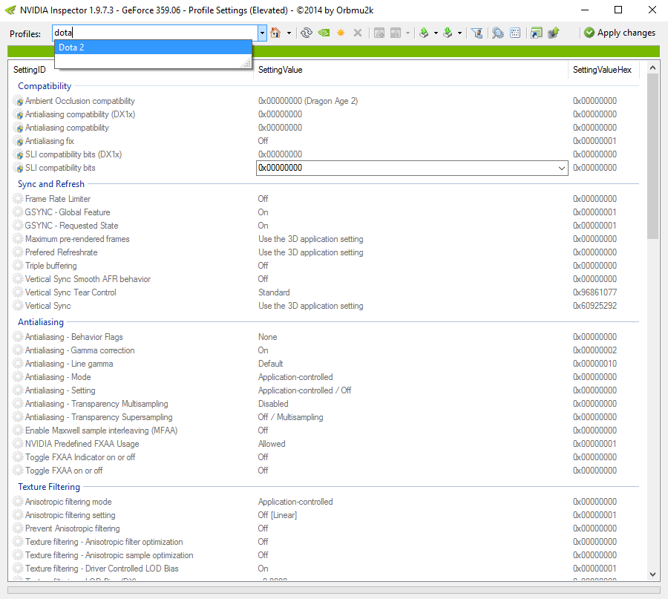Click the Sync and Refresh group header
This screenshot has height=599, width=668.
click(51, 184)
